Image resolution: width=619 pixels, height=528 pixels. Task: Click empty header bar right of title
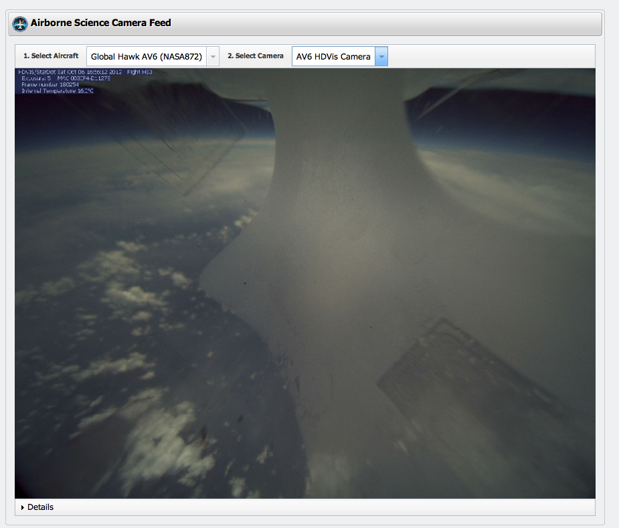402,23
